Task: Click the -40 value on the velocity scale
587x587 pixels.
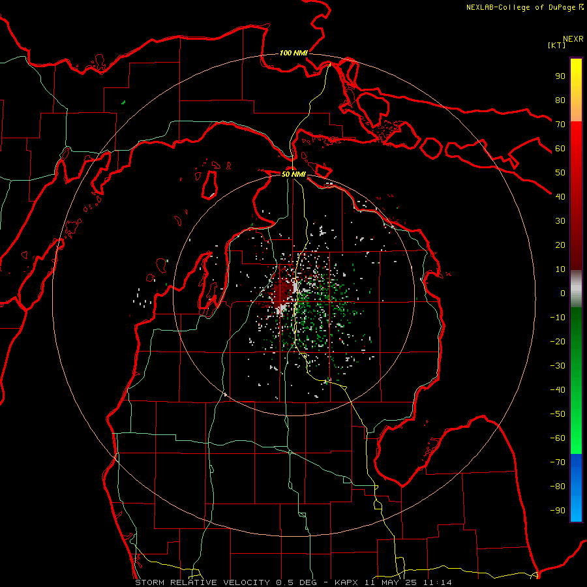Action: (558, 390)
